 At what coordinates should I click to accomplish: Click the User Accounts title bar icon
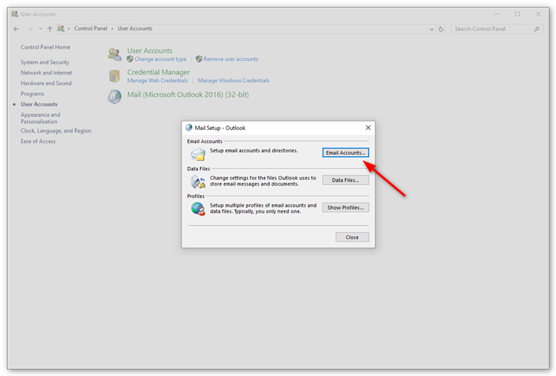coord(15,14)
